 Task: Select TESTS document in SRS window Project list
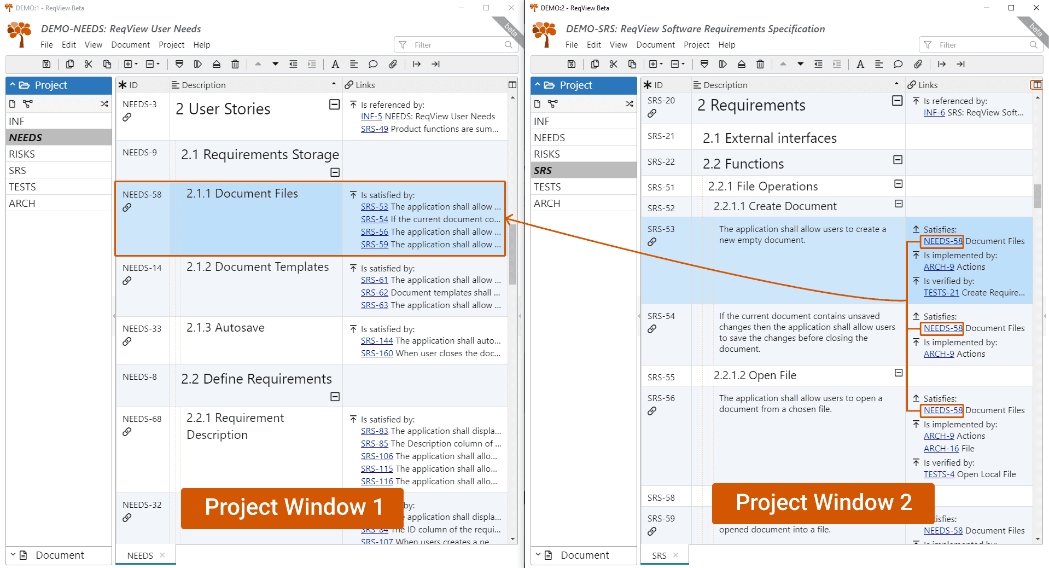(x=583, y=187)
